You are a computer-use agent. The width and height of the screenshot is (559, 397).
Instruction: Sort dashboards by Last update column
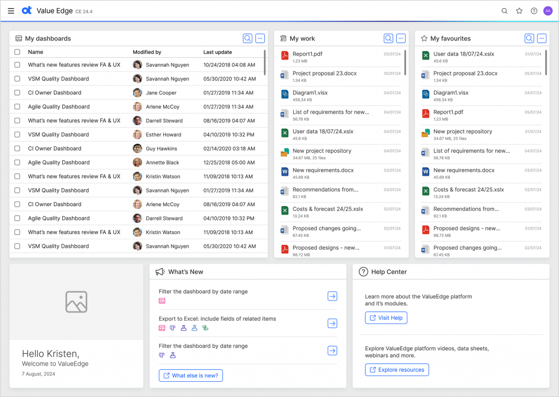(x=217, y=52)
